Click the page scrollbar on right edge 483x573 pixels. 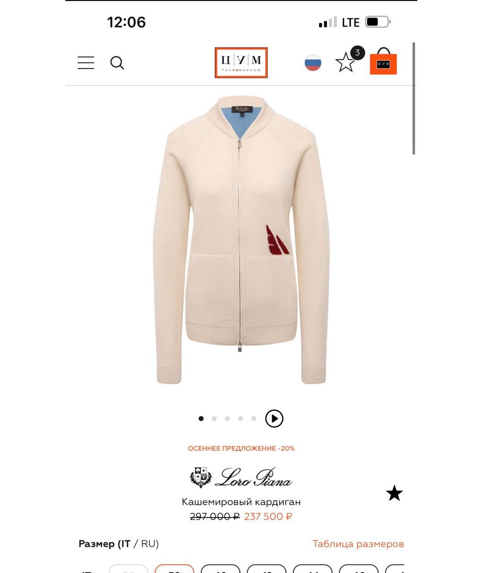[x=414, y=98]
